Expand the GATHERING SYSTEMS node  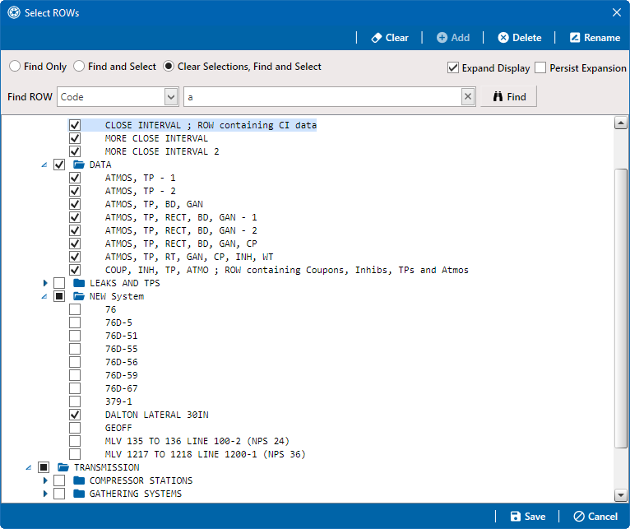[45, 494]
